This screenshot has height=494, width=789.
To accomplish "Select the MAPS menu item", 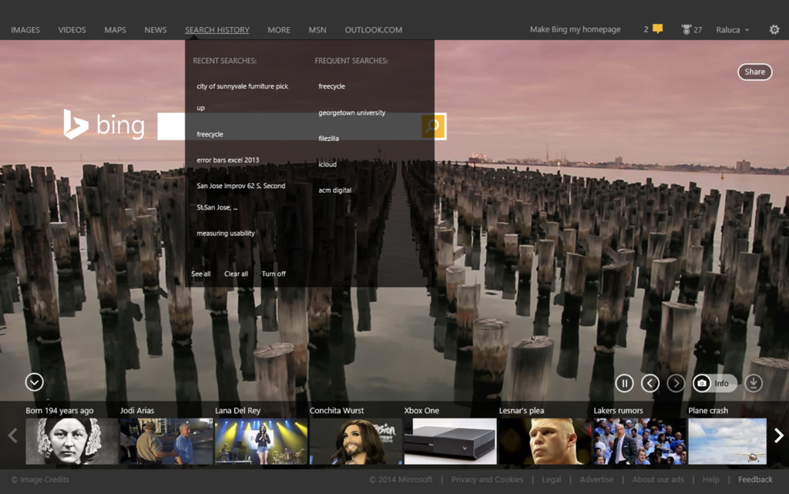I will [x=116, y=30].
